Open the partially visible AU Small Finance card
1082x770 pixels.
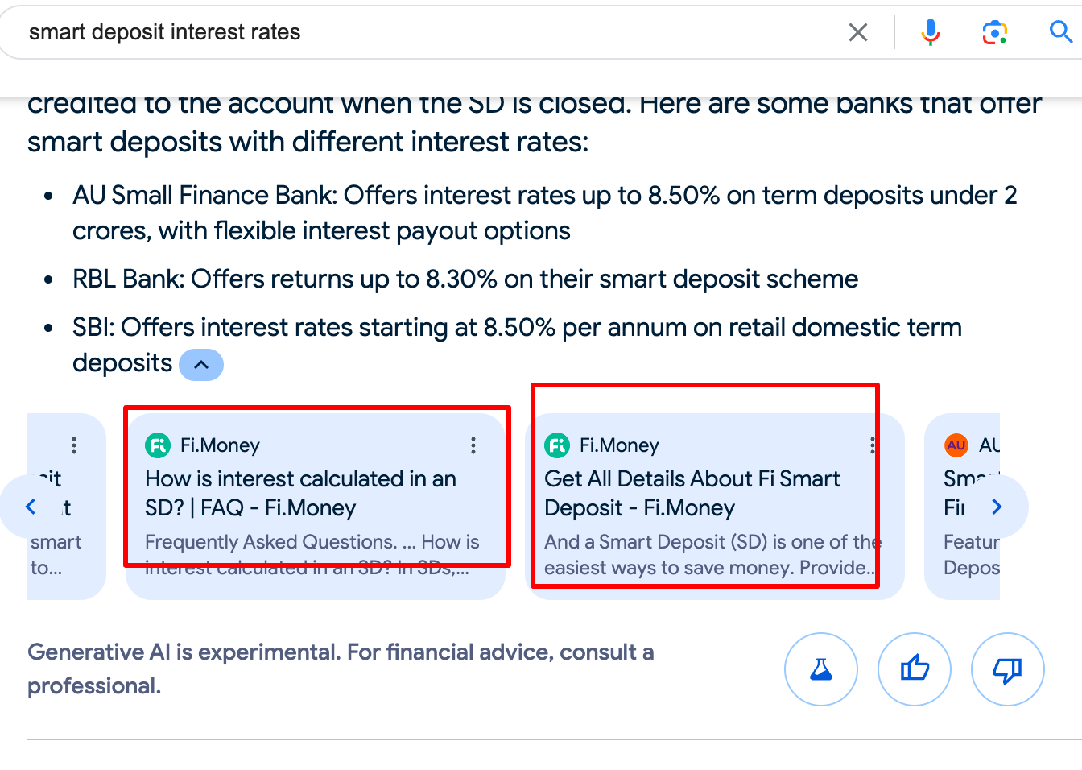[962, 507]
